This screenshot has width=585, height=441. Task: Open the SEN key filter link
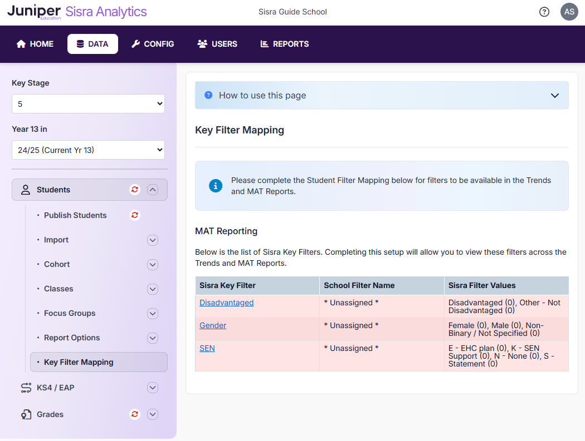tap(207, 348)
